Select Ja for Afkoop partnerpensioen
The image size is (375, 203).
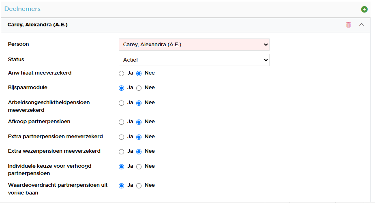[x=122, y=122]
